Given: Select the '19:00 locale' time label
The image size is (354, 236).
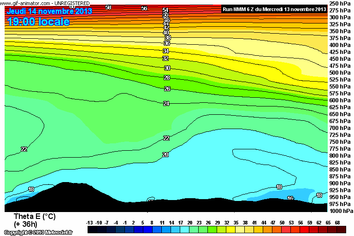Looking at the screenshot, I should point(39,22).
